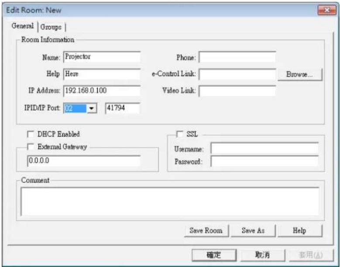Open the Groups tab
This screenshot has height=267, width=340.
[x=51, y=27]
